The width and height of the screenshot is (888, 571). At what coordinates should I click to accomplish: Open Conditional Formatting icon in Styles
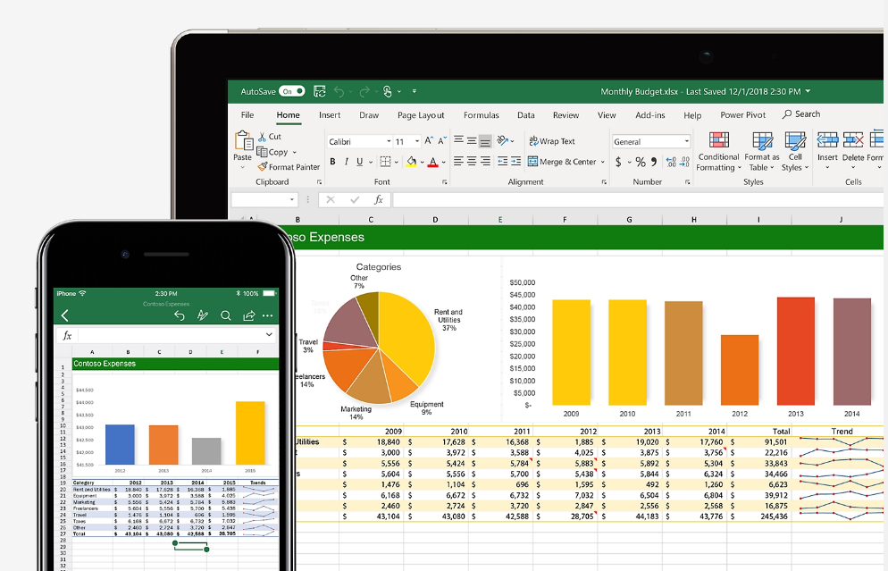[x=718, y=140]
